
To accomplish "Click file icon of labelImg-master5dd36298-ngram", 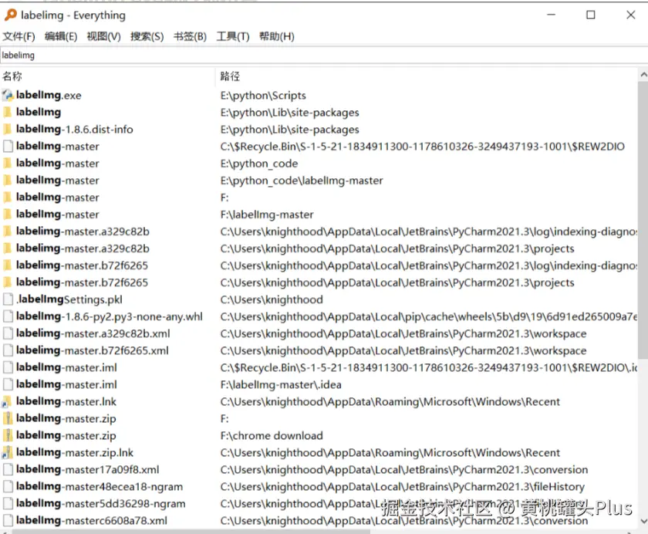I will (x=8, y=503).
